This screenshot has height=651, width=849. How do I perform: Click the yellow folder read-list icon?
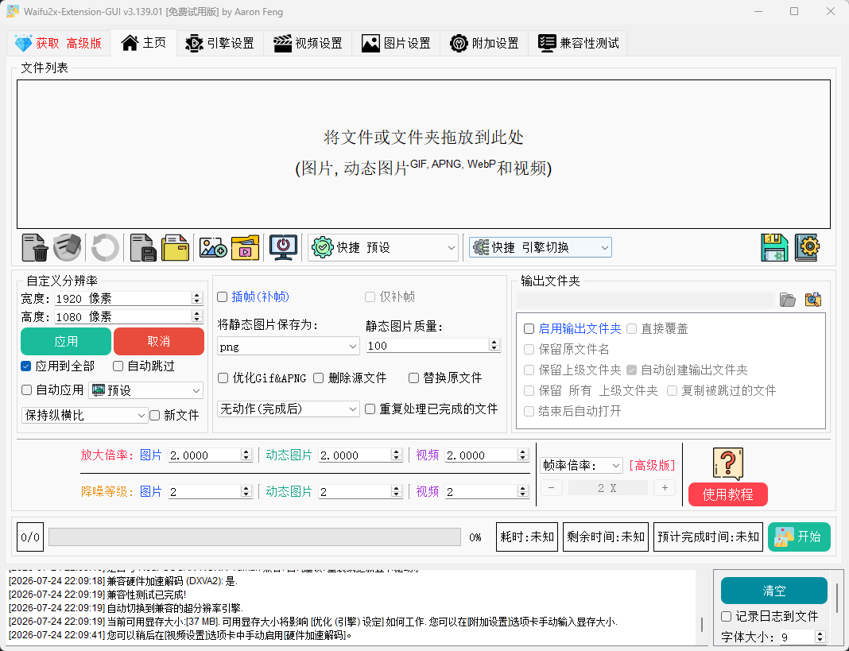click(x=175, y=248)
